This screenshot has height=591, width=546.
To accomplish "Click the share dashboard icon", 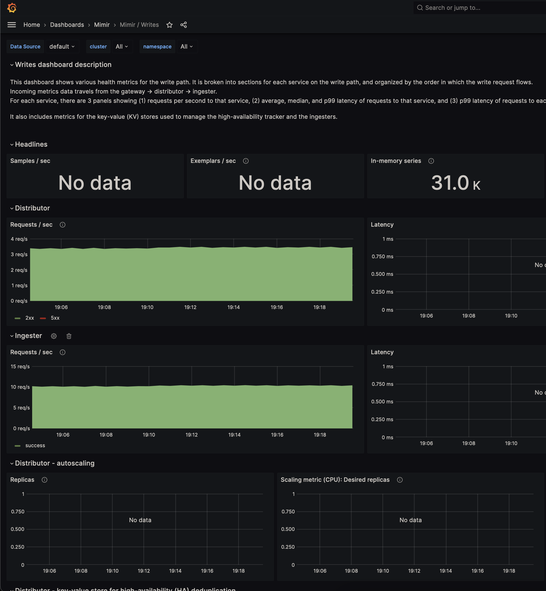I will [x=184, y=25].
